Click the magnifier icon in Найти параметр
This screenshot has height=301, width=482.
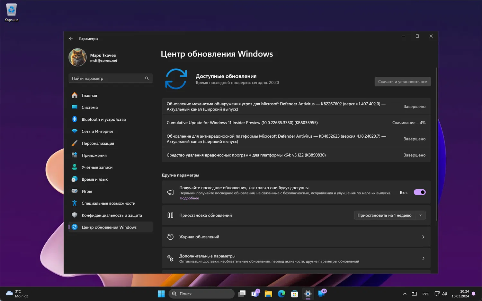147,78
